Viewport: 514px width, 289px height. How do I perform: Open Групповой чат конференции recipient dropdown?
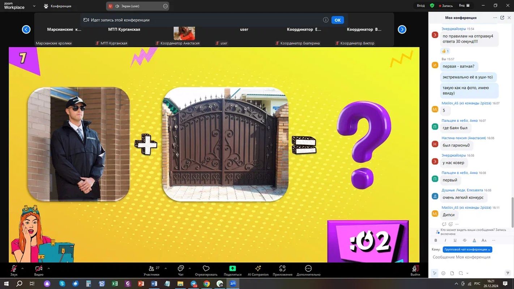pyautogui.click(x=467, y=249)
